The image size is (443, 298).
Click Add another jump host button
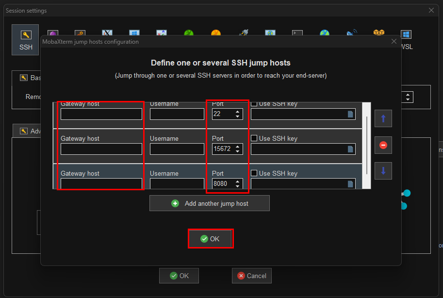209,203
